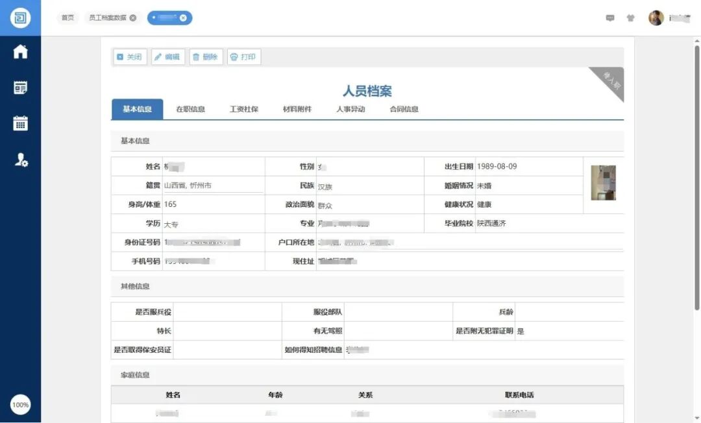The width and height of the screenshot is (701, 423).
Task: Click the home icon in left sidebar
Action: click(20, 52)
